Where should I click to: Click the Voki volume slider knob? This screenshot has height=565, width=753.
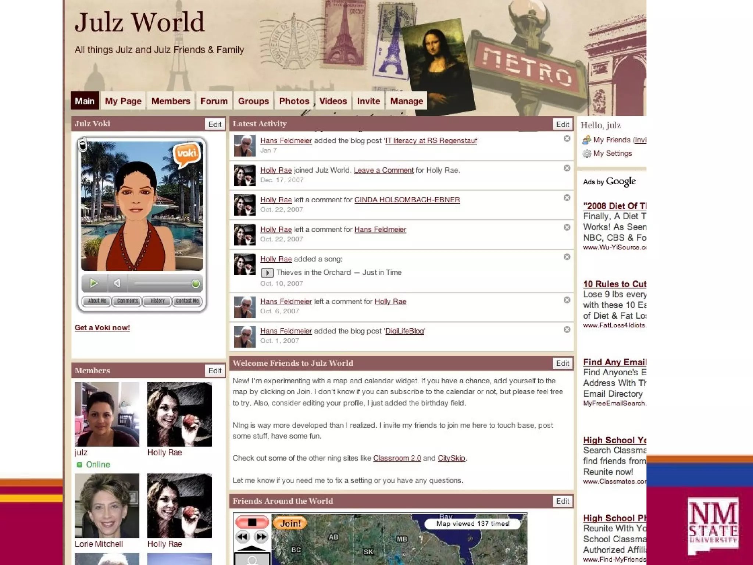click(196, 284)
